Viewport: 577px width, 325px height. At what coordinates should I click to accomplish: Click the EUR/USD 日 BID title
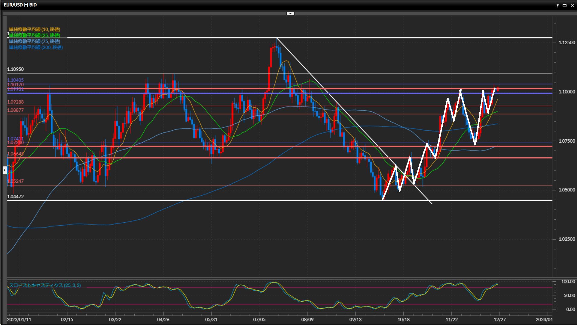pyautogui.click(x=20, y=5)
